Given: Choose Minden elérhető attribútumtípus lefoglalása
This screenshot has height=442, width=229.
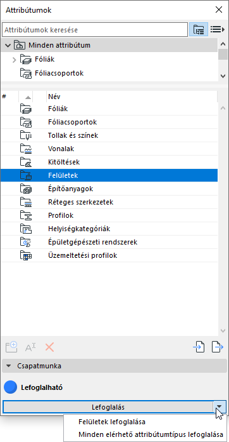Looking at the screenshot, I should pyautogui.click(x=151, y=434).
